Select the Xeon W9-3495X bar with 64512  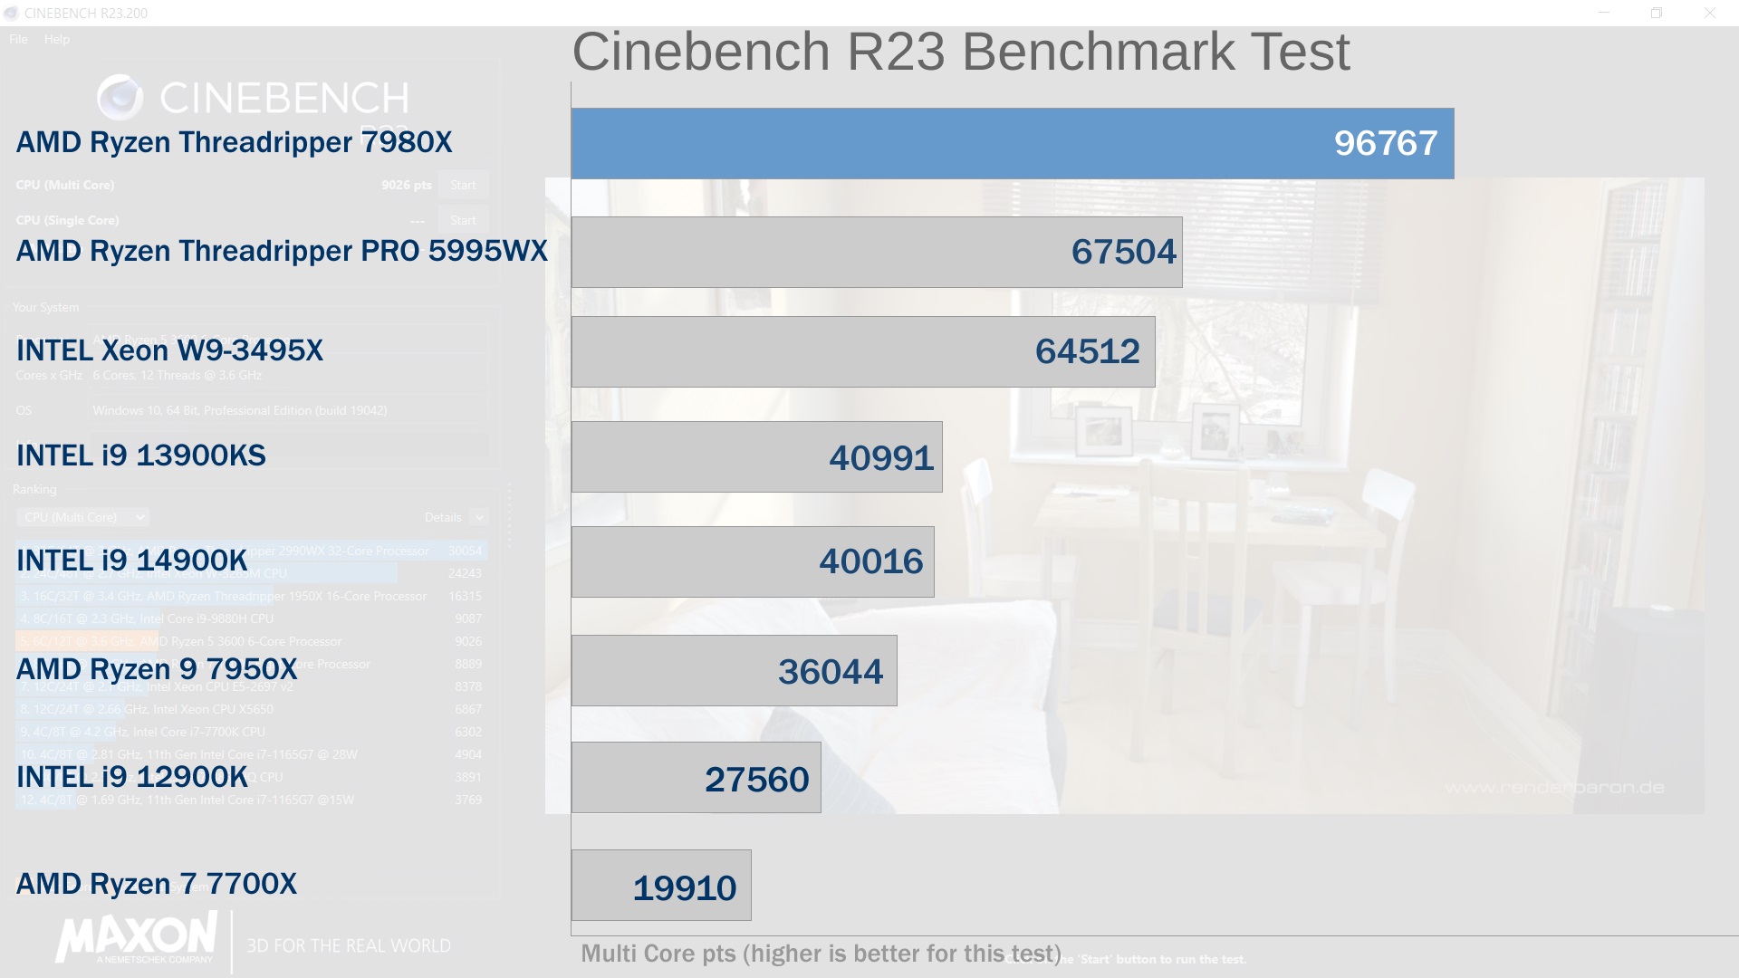click(863, 351)
